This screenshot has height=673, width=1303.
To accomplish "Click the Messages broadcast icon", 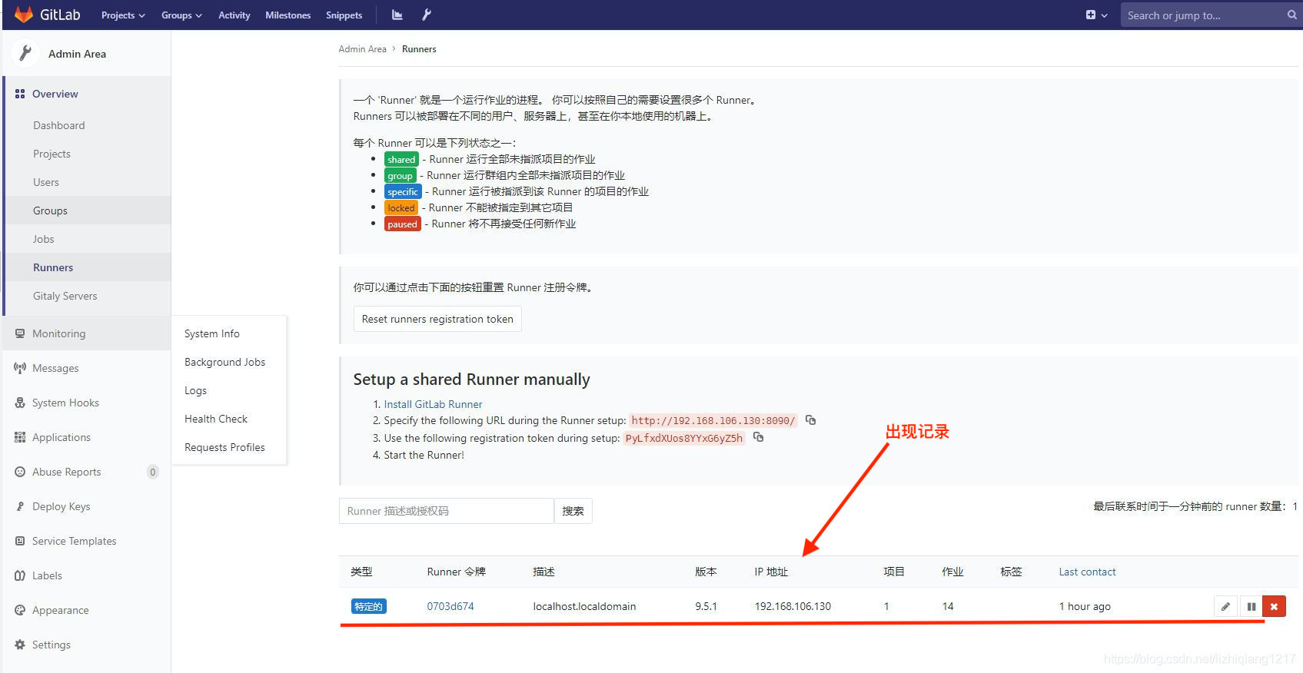I will (x=20, y=368).
